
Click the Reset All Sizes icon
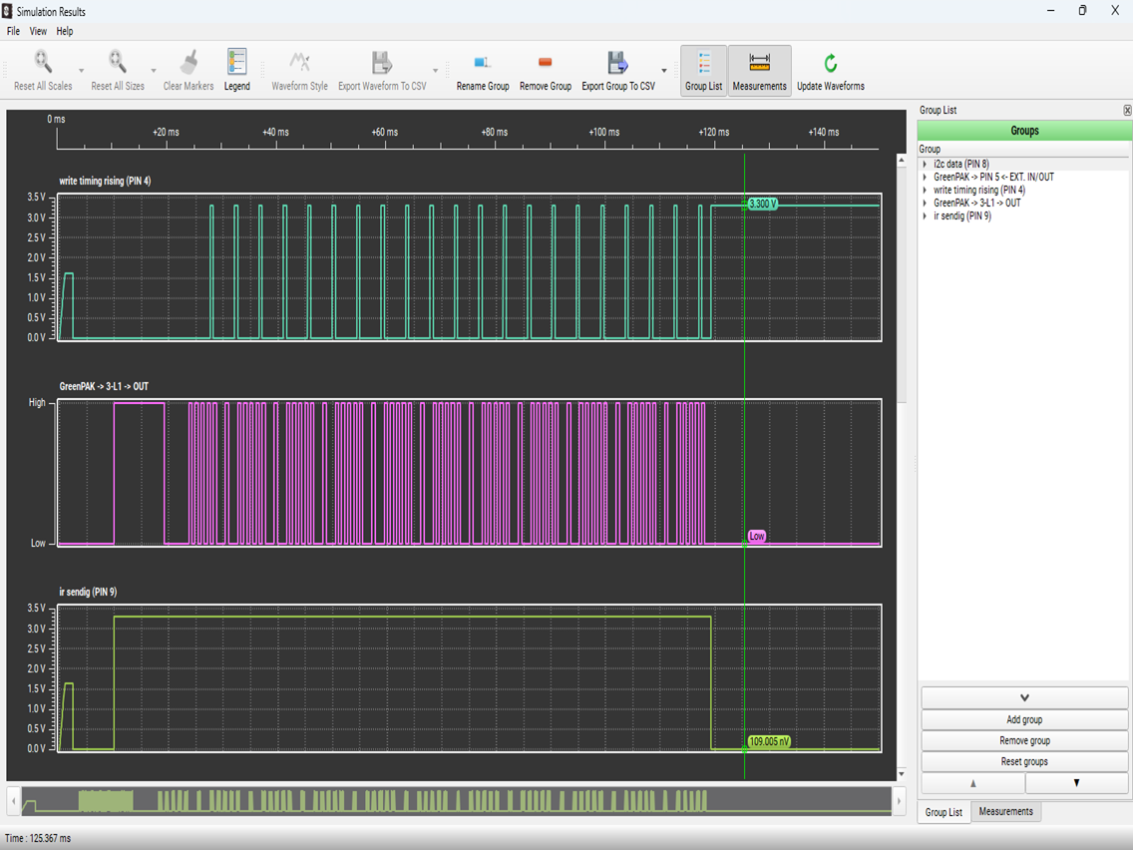pos(118,63)
